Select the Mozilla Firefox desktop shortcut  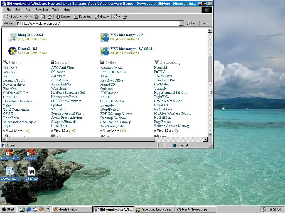click(10, 154)
